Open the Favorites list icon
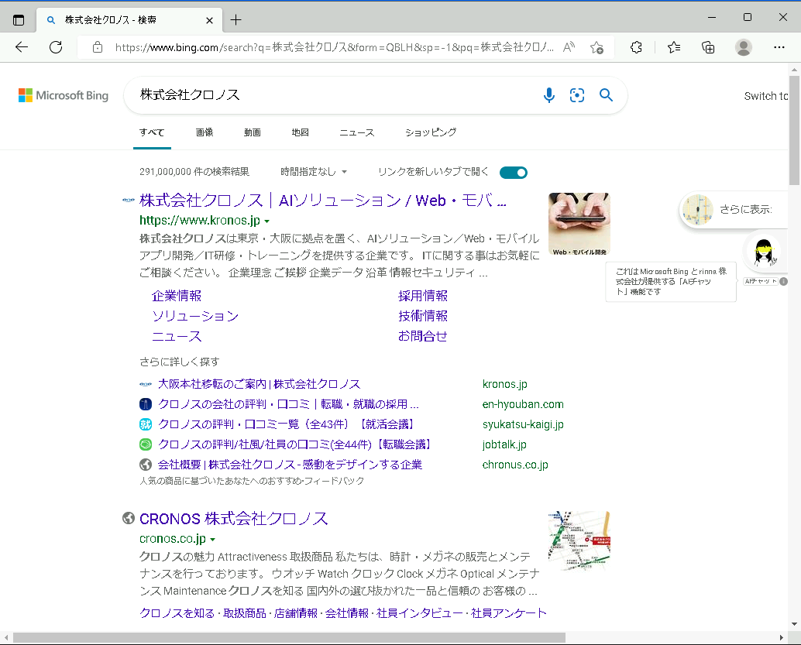The width and height of the screenshot is (801, 645). 674,47
